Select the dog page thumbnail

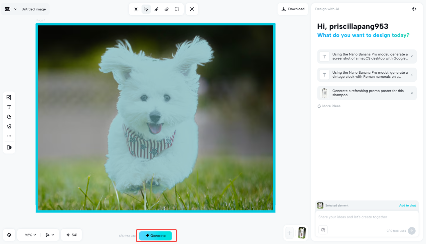coord(302,233)
